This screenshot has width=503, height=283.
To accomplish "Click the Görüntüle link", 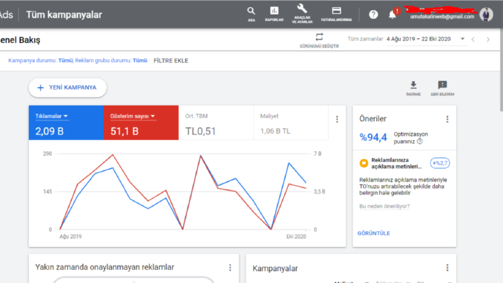I will (374, 234).
